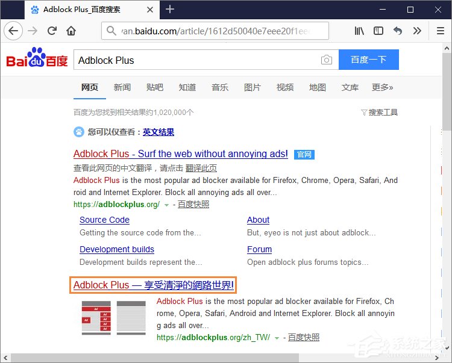Screen dimensions: 452x363
Task: Go back using the browser back arrow
Action: (13, 31)
